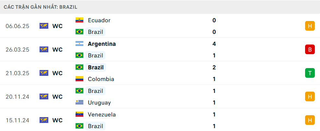Click the Colombia flag icon
The height and width of the screenshot is (131, 320).
coord(79,79)
